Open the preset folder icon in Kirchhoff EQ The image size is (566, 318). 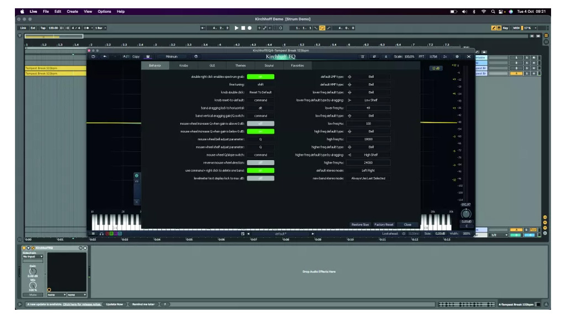click(x=93, y=57)
